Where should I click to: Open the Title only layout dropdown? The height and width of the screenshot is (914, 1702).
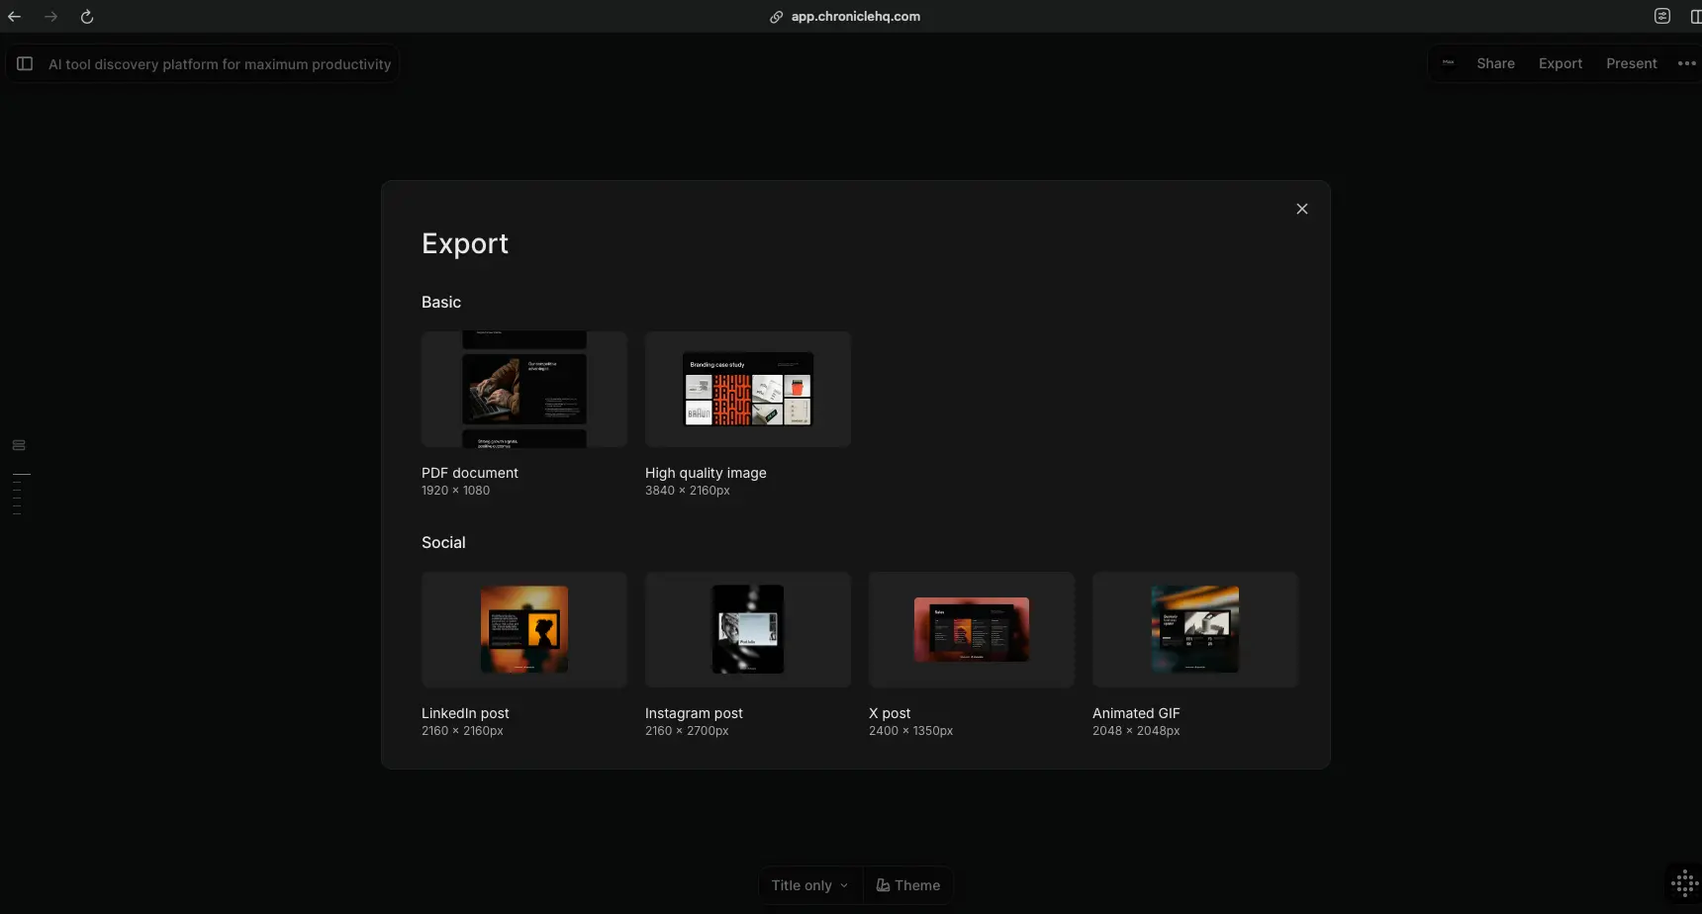coord(808,885)
